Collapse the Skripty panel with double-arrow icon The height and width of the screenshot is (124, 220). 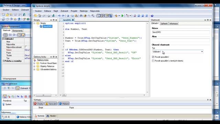pos(51,20)
